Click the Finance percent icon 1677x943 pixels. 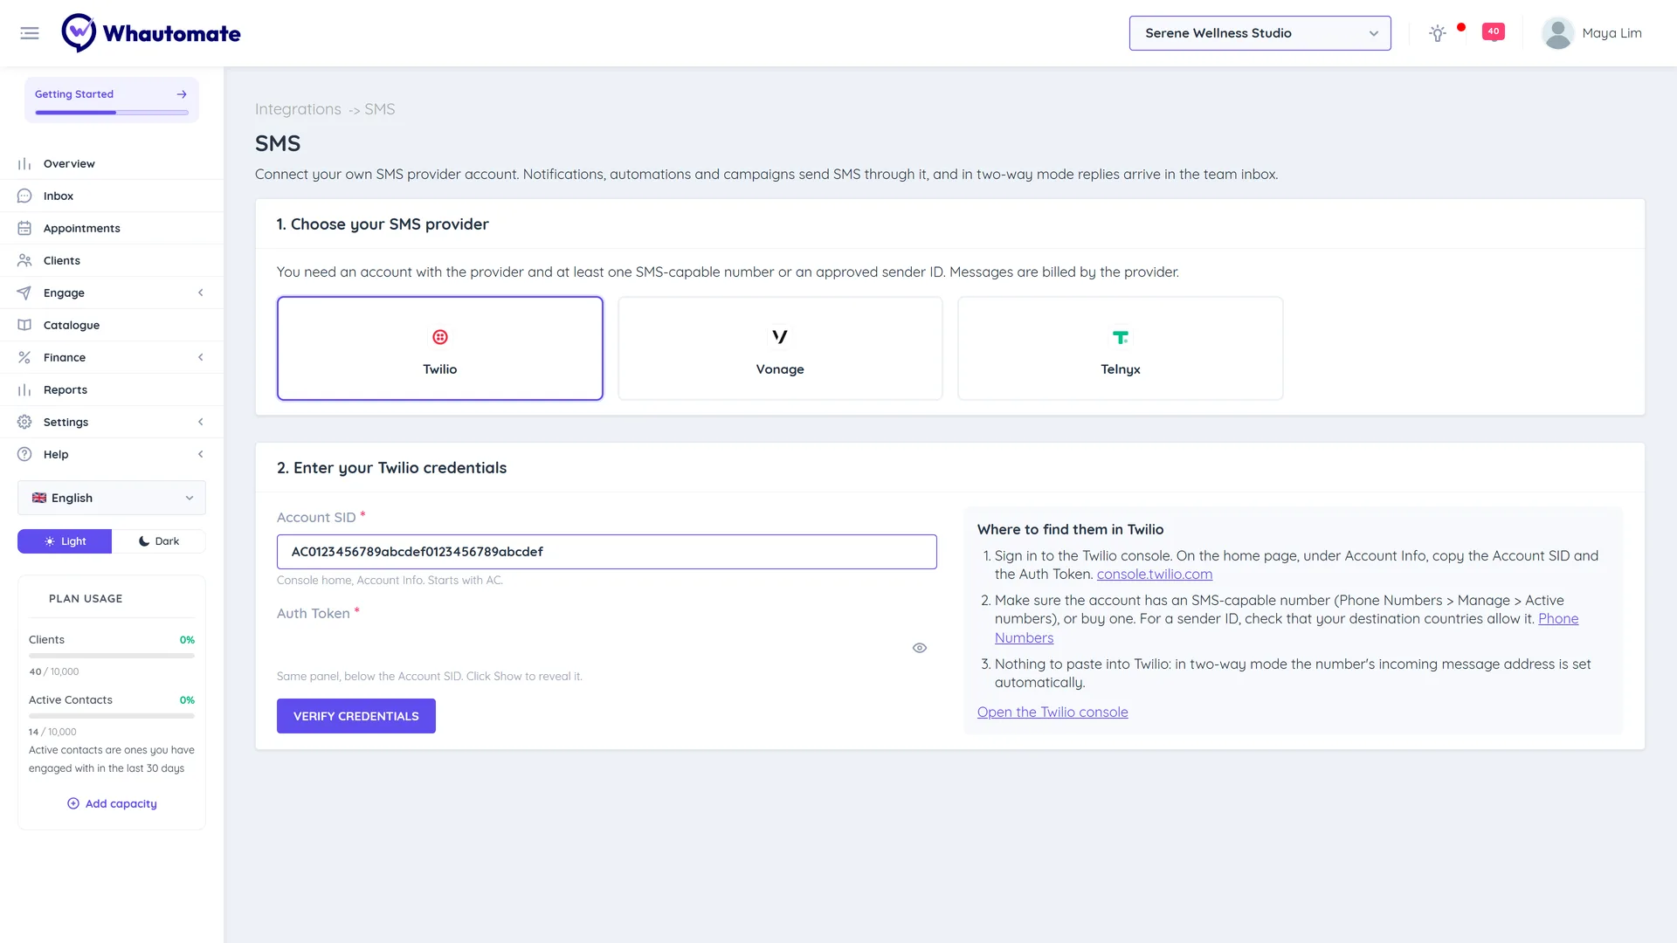pyautogui.click(x=24, y=357)
